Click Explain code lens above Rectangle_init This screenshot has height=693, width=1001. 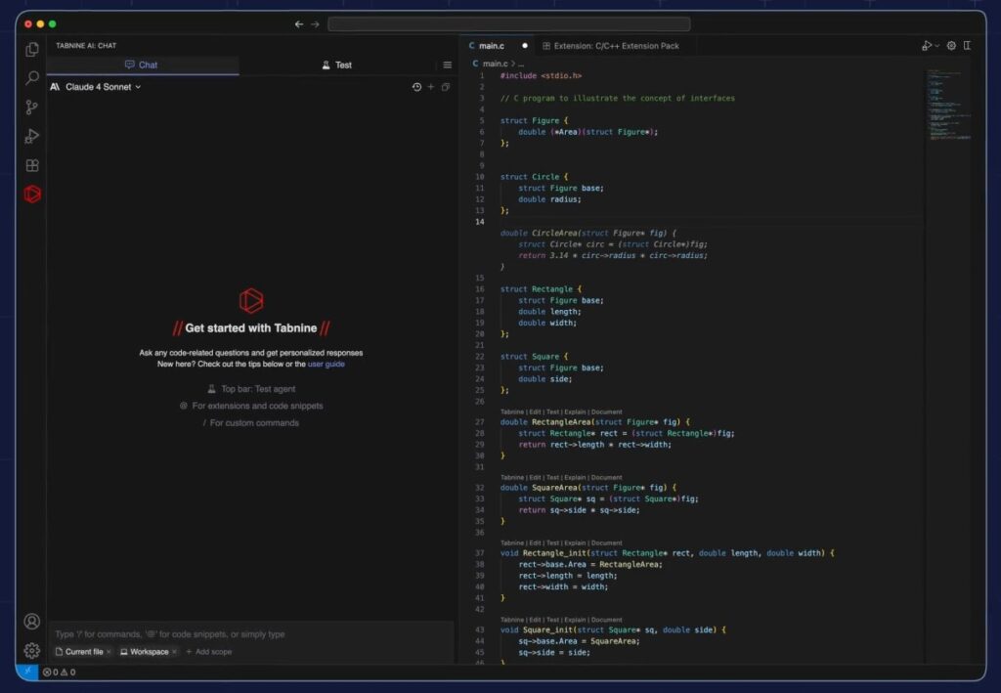point(575,543)
